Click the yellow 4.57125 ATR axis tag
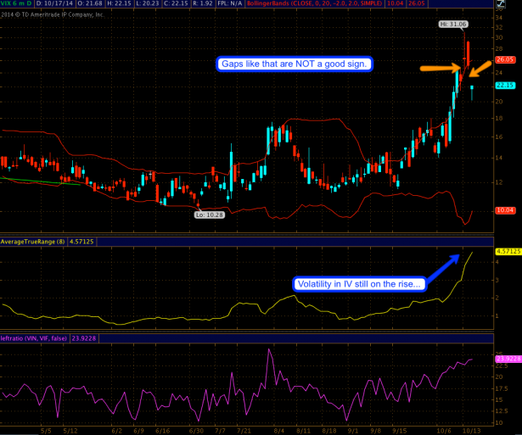The width and height of the screenshot is (522, 435). (506, 252)
